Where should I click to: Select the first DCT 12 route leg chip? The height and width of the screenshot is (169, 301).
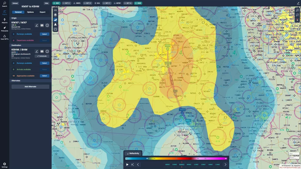(66, 3)
